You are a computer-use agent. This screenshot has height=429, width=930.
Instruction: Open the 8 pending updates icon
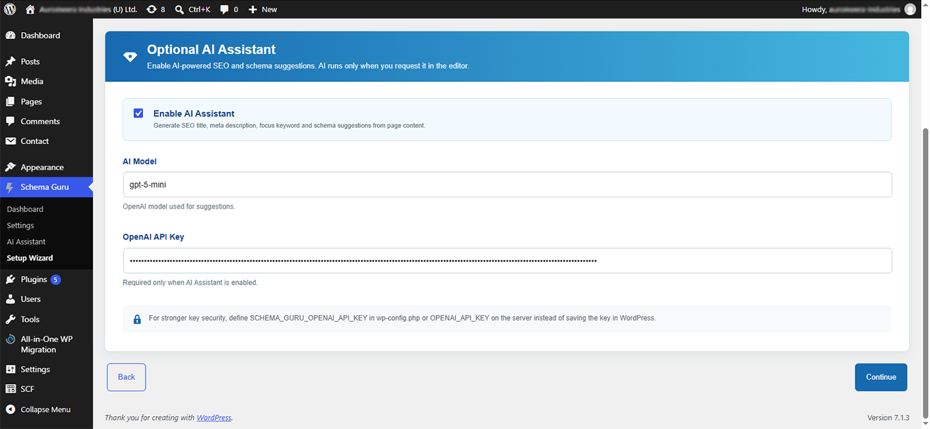[156, 10]
